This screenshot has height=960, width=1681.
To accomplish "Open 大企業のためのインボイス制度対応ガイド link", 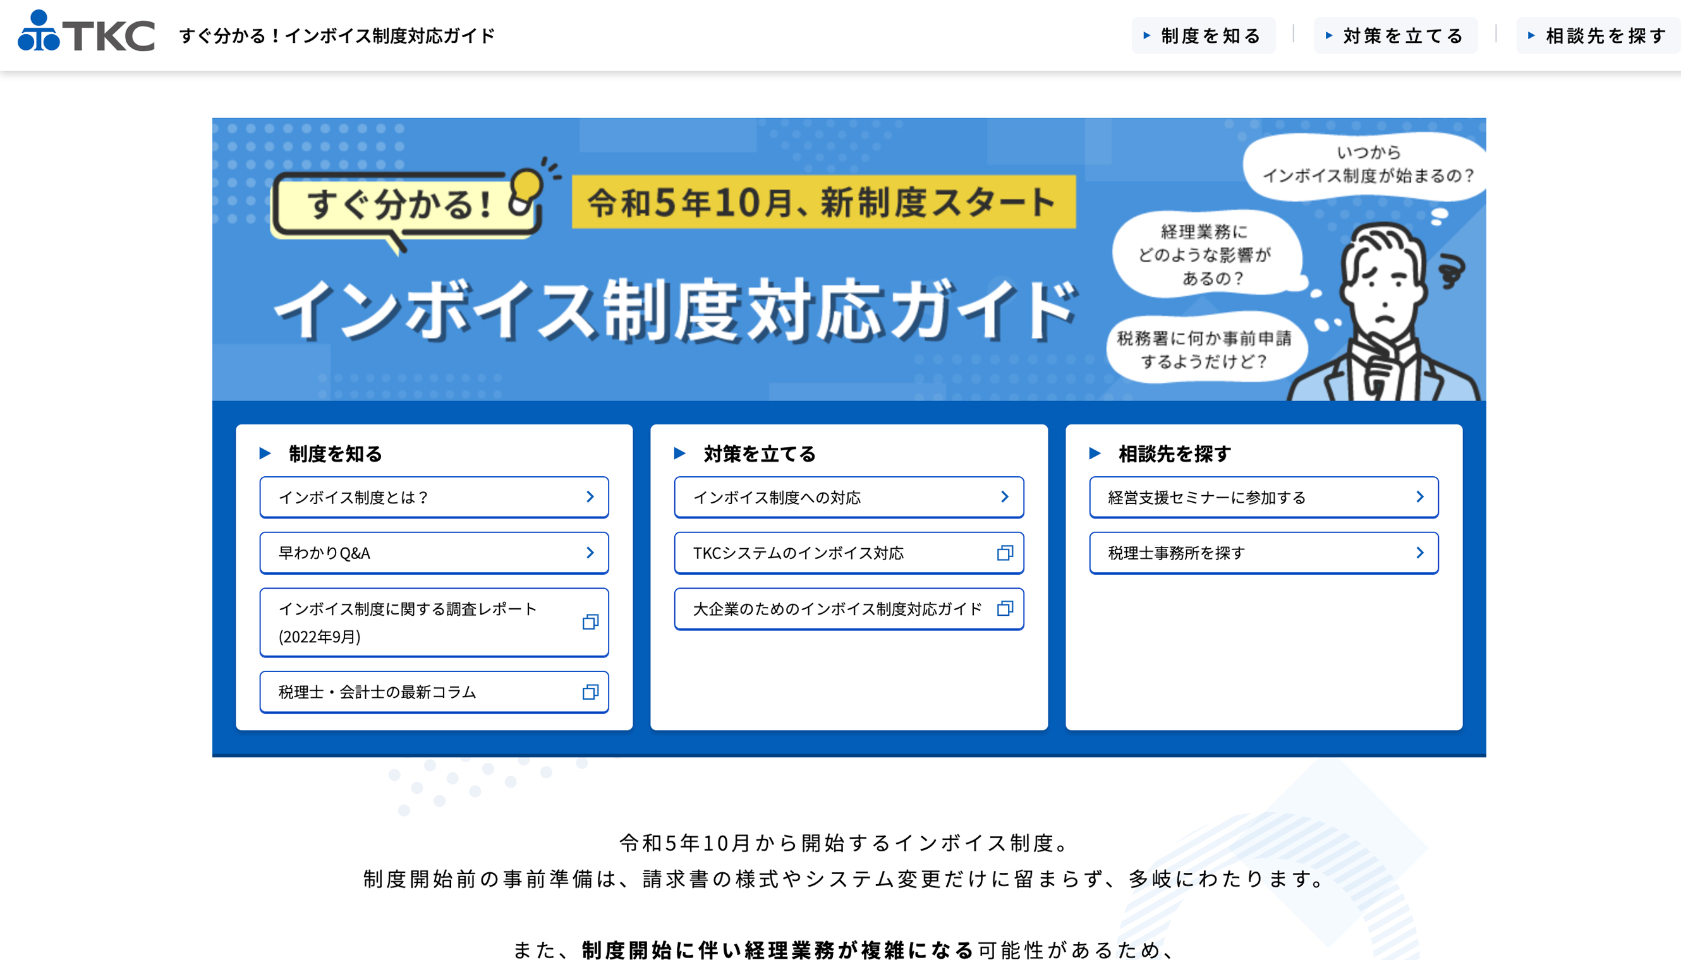I will 849,609.
